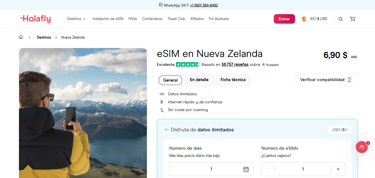Click the 'Excelente' rating label
The width and height of the screenshot is (375, 178).
pos(166,64)
